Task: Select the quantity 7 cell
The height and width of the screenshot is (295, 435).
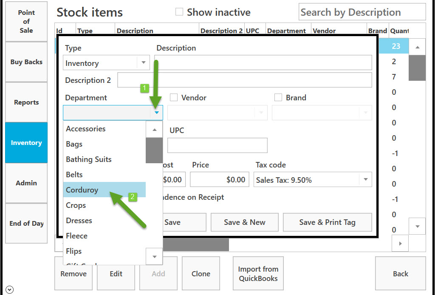Action: [394, 77]
